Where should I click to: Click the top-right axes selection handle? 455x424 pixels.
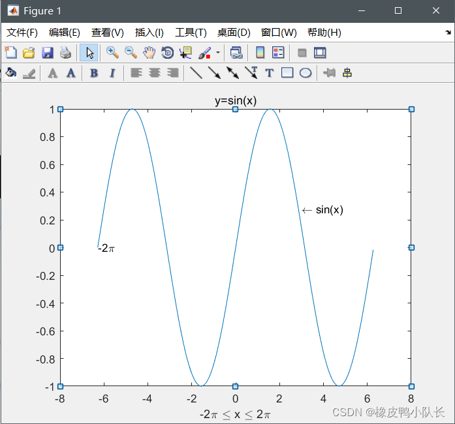411,110
